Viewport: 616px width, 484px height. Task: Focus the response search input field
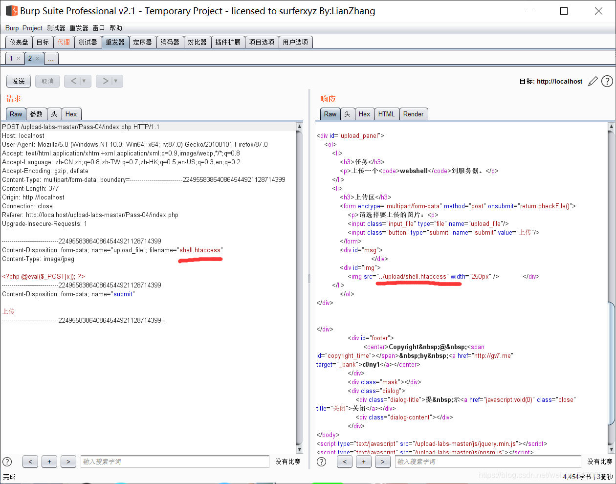[488, 462]
